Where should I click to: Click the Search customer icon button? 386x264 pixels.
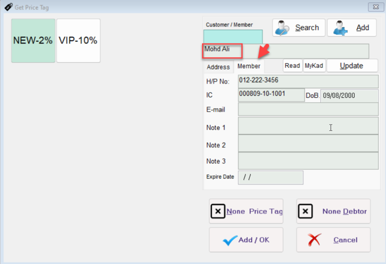pos(283,28)
